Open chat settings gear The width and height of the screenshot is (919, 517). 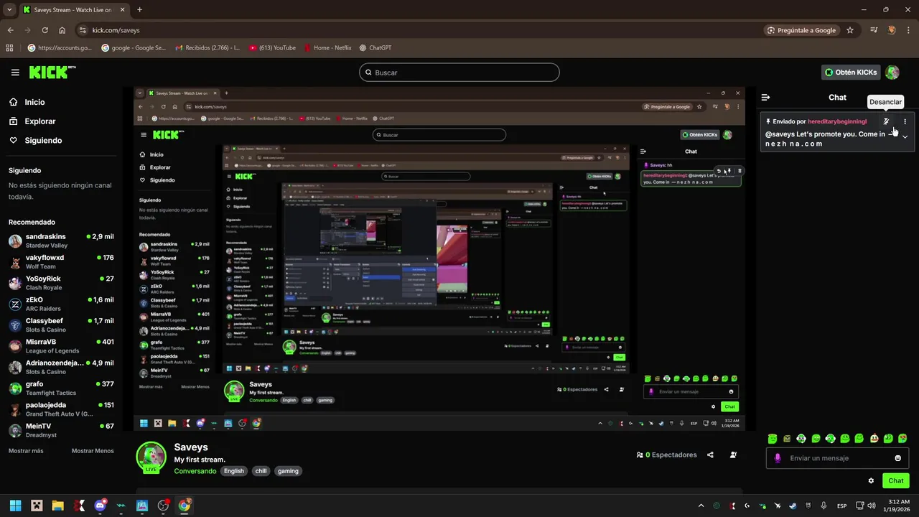pyautogui.click(x=871, y=481)
